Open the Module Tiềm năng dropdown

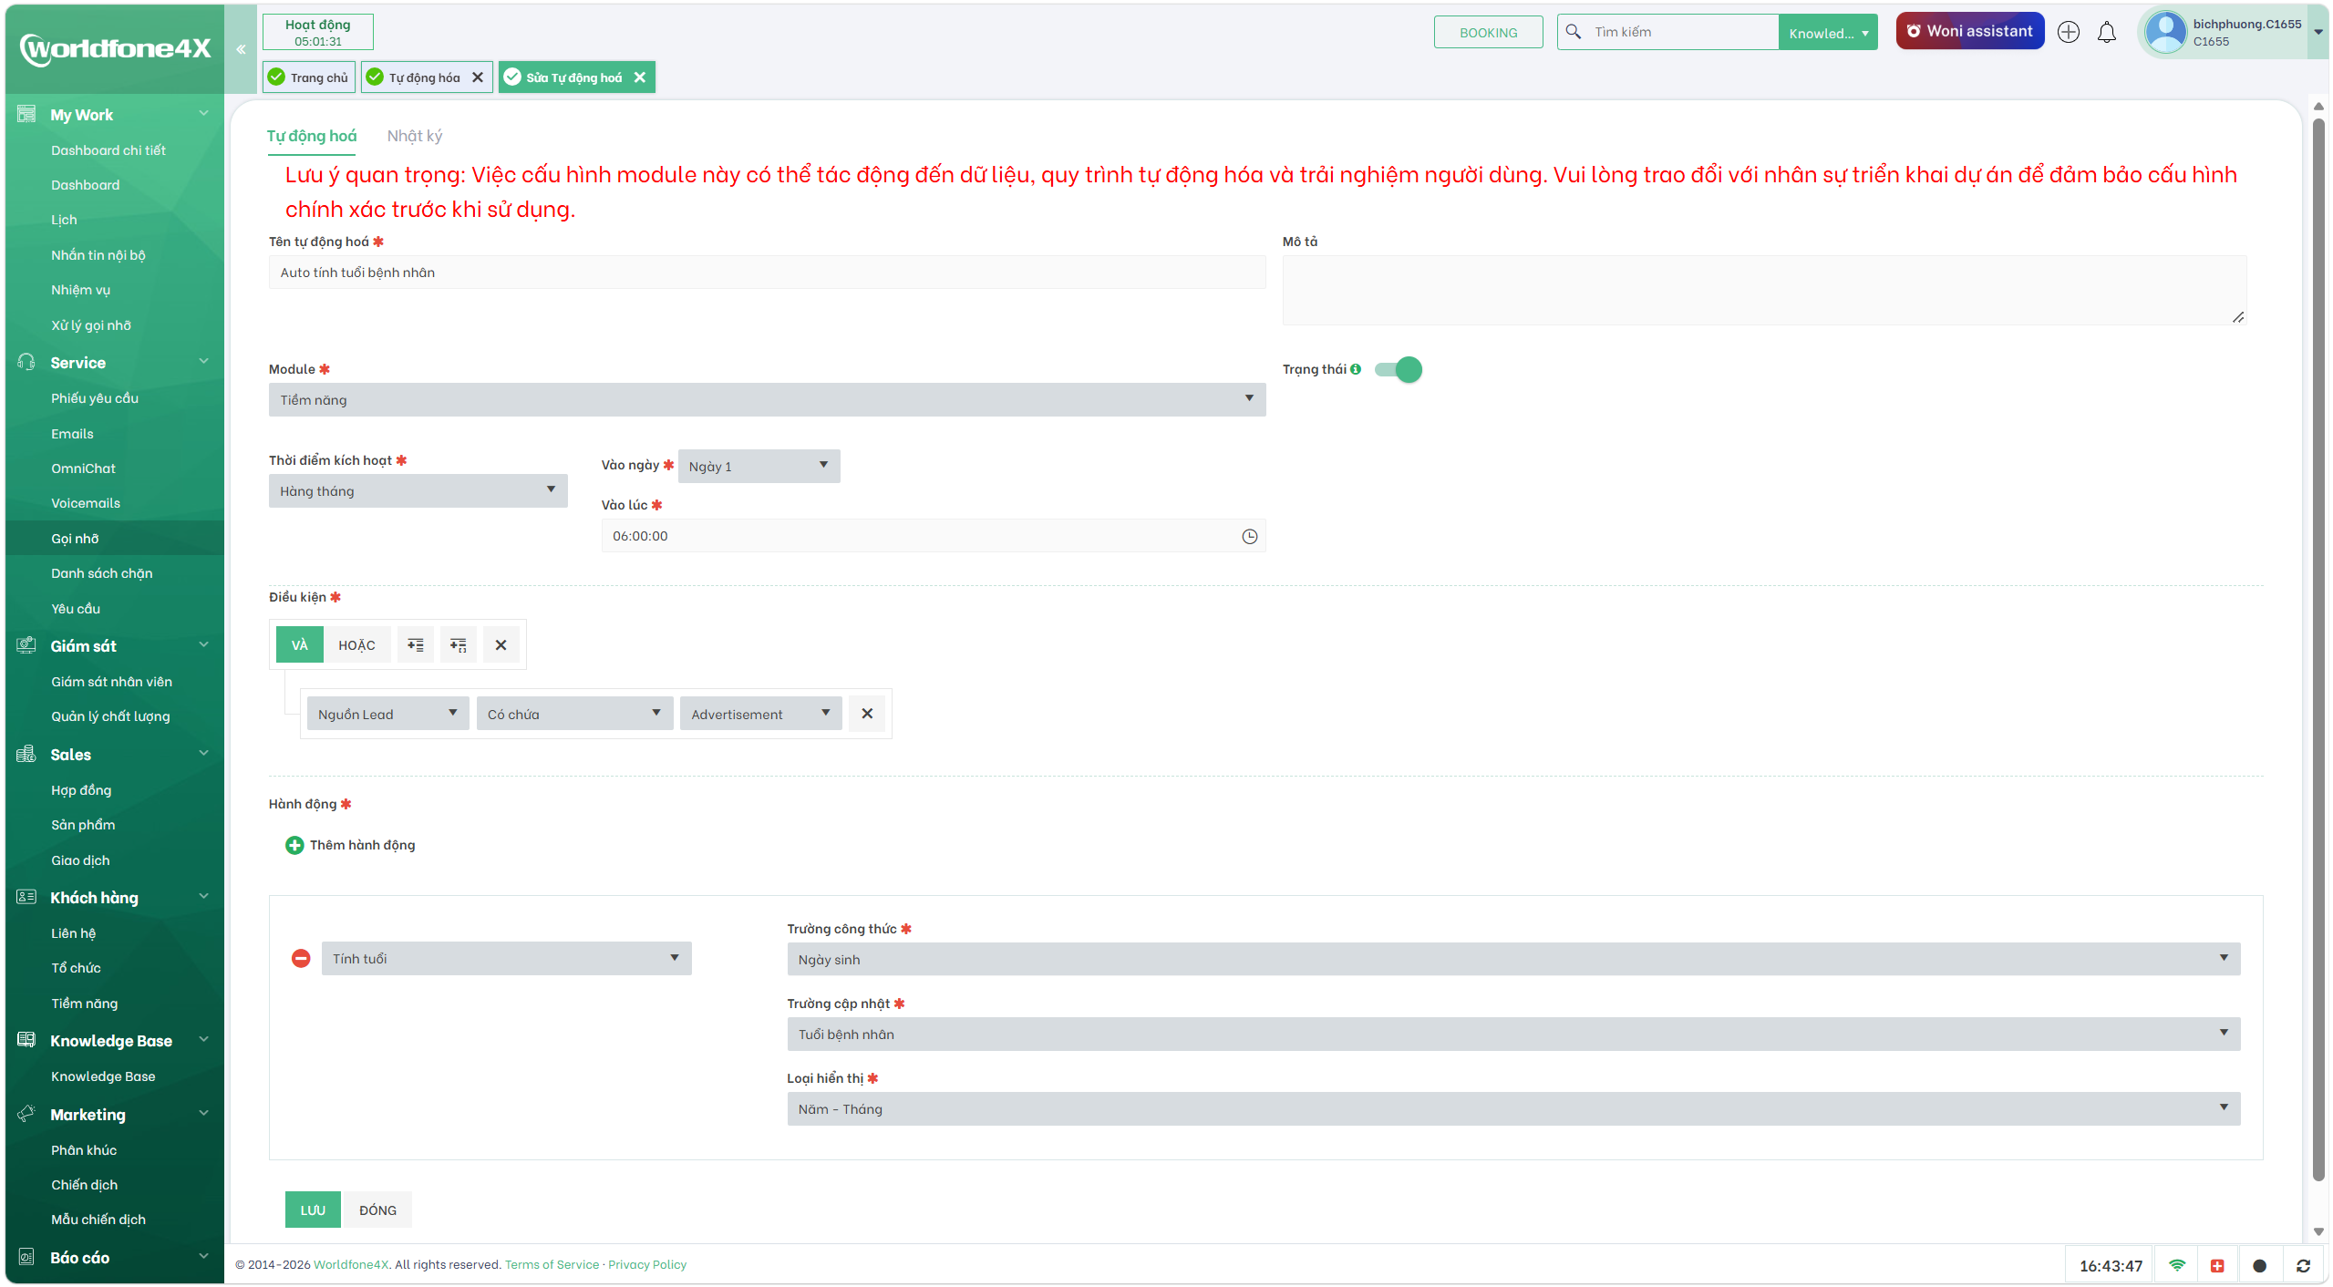[x=767, y=399]
